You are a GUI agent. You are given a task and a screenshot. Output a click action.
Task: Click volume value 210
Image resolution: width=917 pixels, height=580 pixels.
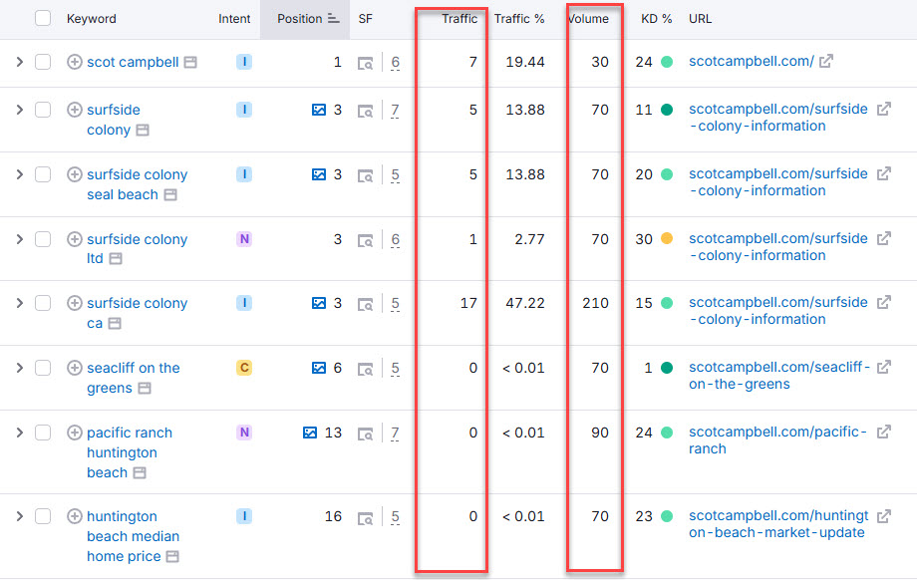click(x=595, y=303)
